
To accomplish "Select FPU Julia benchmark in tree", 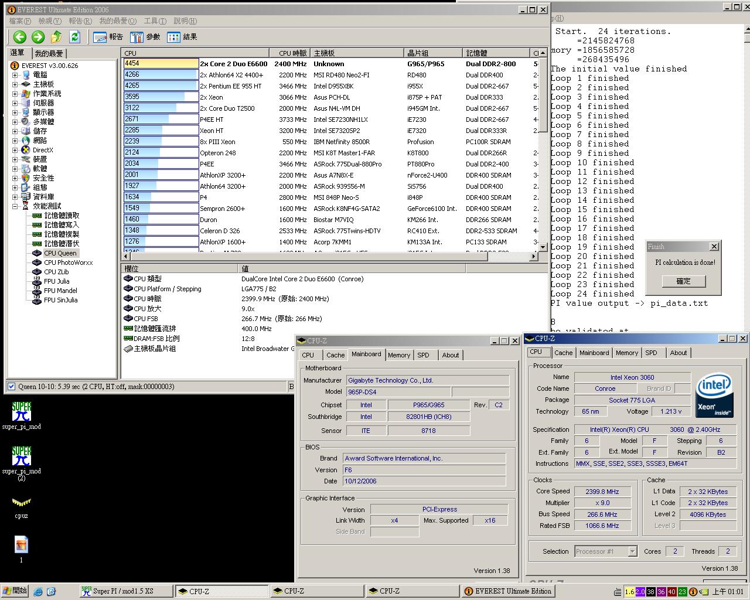I will click(x=51, y=281).
